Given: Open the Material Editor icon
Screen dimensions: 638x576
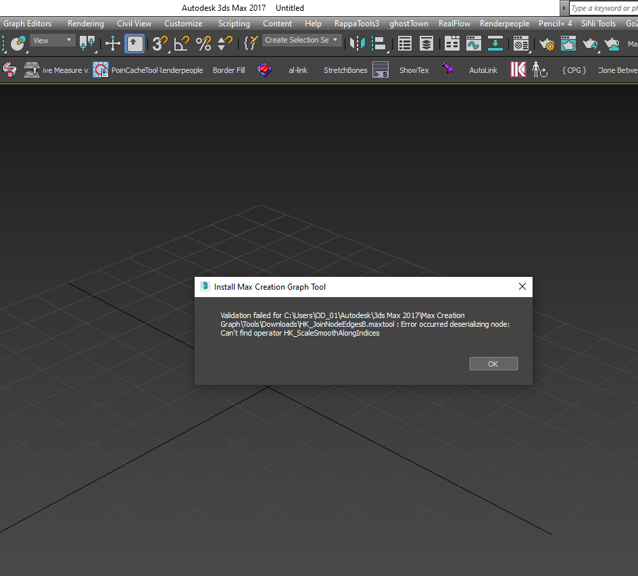Looking at the screenshot, I should 521,43.
